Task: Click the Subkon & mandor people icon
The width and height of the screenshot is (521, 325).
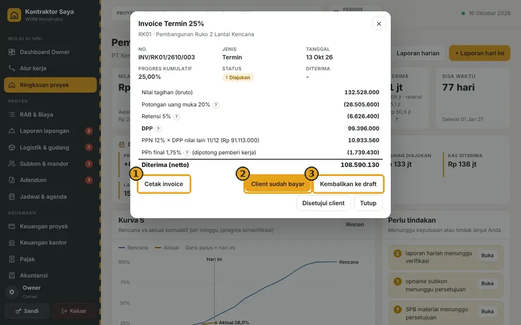Action: click(12, 164)
